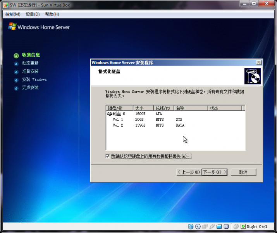
Task: Click the 完成安装 setup step
Action: [x=30, y=87]
